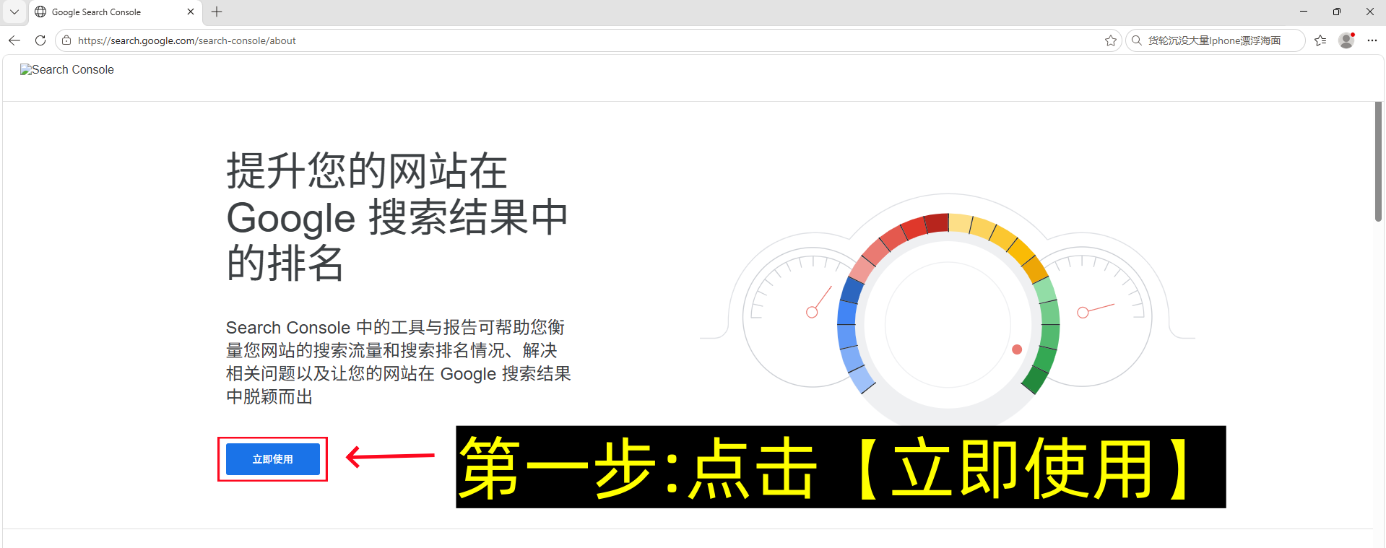Open a new browser tab
The image size is (1386, 548).
tap(217, 12)
